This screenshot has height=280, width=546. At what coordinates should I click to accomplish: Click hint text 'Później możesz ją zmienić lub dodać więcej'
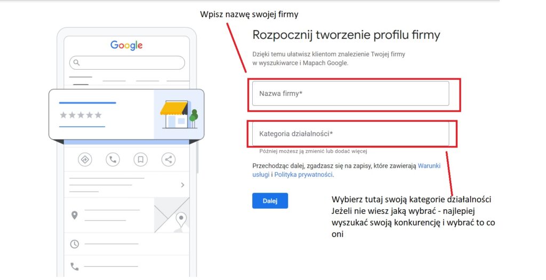coord(313,151)
